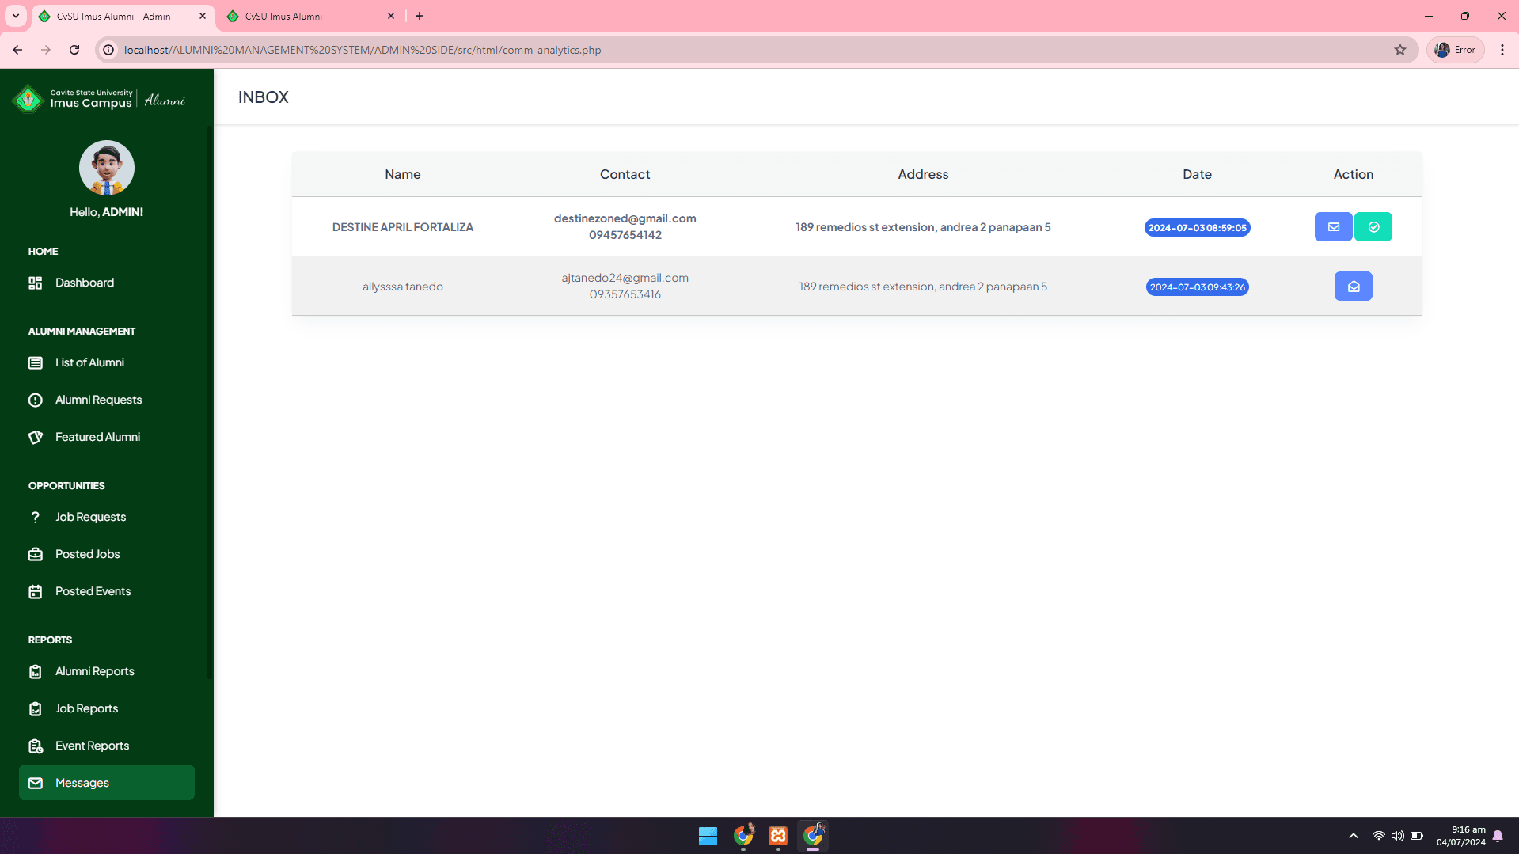Screen dimensions: 1519x854
Task: Open a new browser tab
Action: coord(420,16)
